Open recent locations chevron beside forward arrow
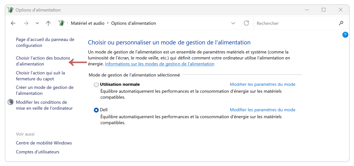Screen dimensions: 354x166 (x=37, y=23)
